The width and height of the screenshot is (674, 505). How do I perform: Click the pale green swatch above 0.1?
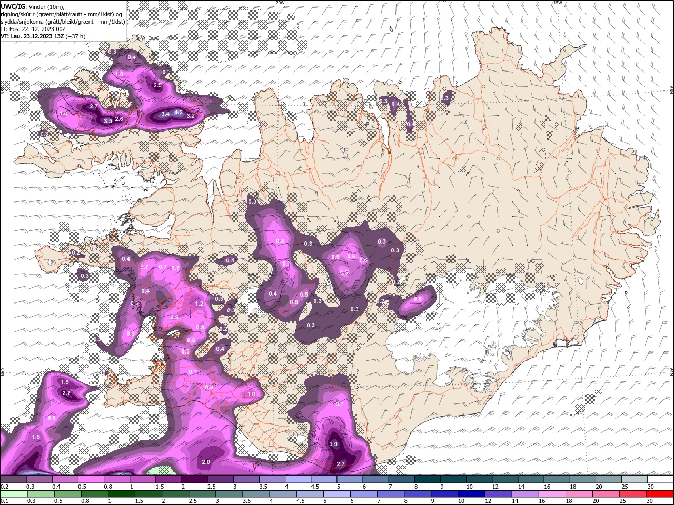[x=13, y=494]
